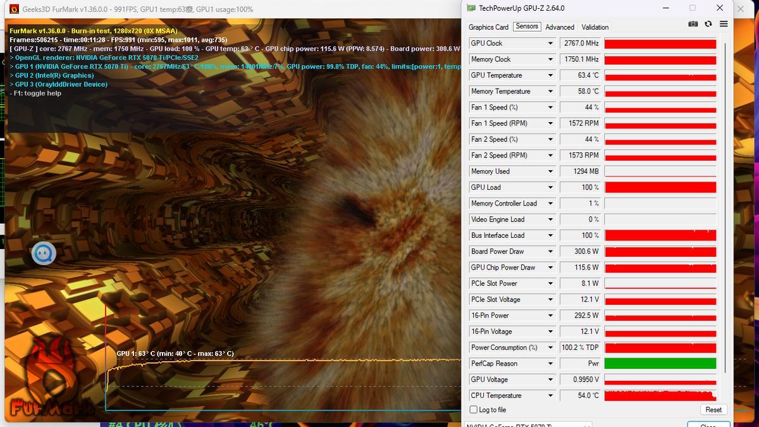Click the 0.9950 V GPU Voltage value
Screen dimensions: 759x427
pyautogui.click(x=581, y=380)
